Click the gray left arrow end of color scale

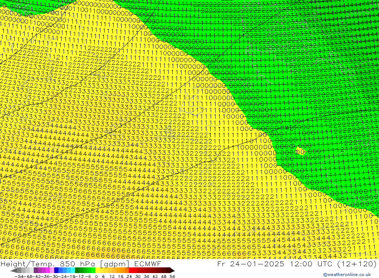14,271
